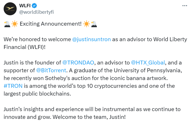Click the 'Exciting Announcement!' headline text
Image resolution: width=189 pixels, height=123 pixels.
click(51, 24)
